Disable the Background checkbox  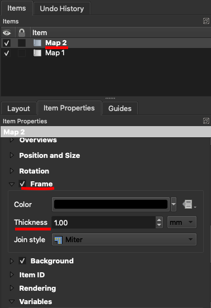point(22,261)
